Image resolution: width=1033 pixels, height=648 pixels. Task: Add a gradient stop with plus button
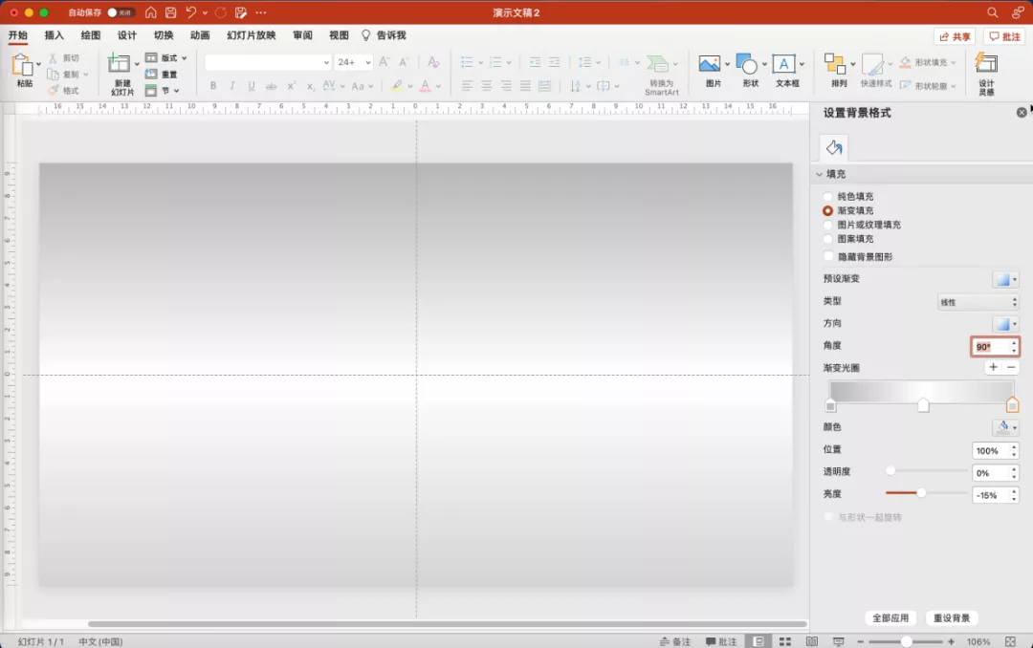pos(993,367)
